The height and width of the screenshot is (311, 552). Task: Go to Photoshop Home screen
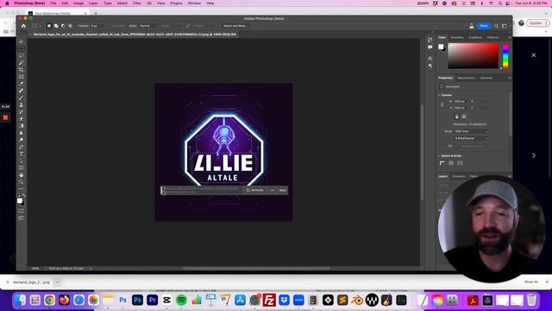click(x=23, y=26)
